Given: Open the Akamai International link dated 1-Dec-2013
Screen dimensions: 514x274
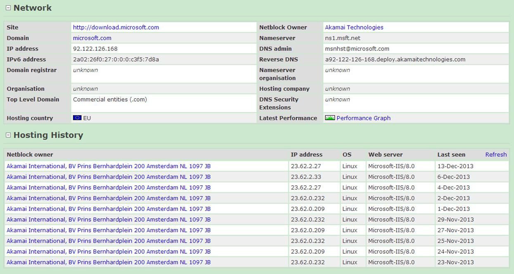Looking at the screenshot, I should coord(109,209).
